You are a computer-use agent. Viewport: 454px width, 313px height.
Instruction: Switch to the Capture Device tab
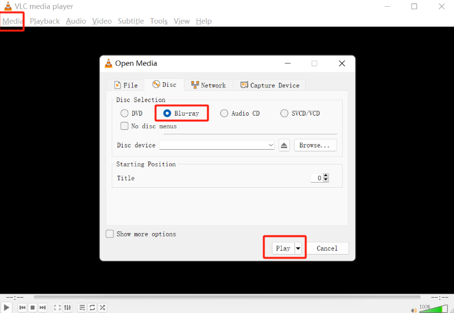[269, 85]
